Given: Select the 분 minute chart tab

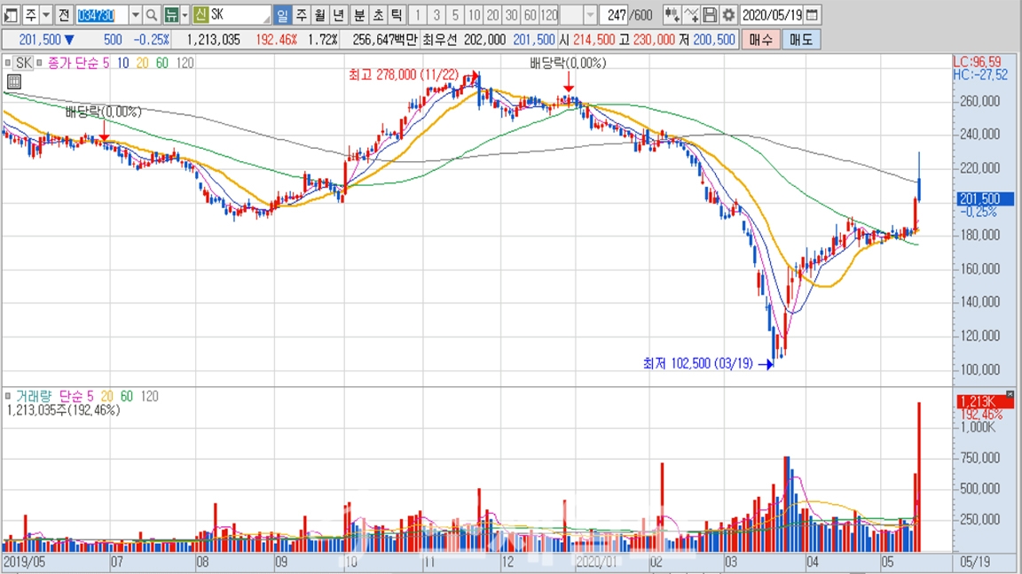Looking at the screenshot, I should (x=359, y=15).
